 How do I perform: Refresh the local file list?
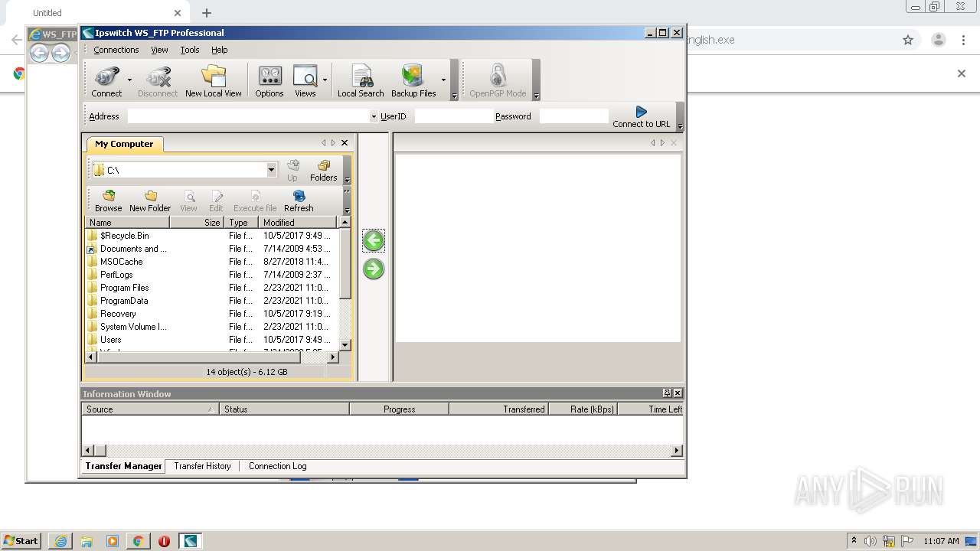tap(299, 201)
